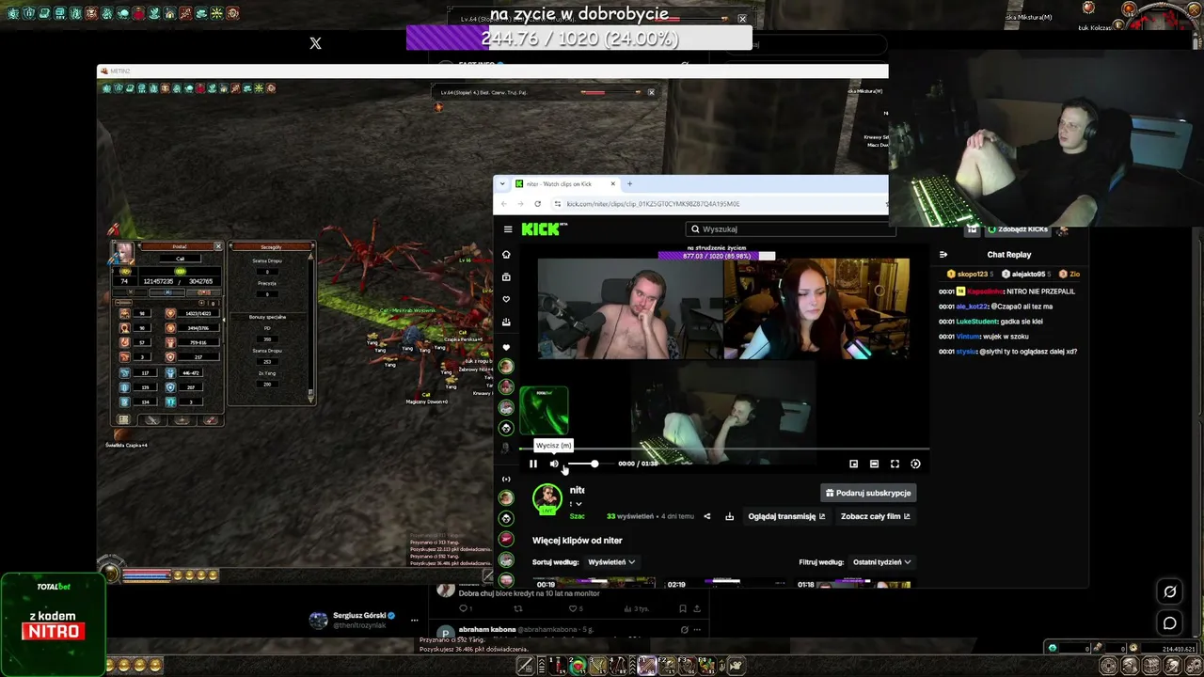
Task: Download the clip with the download icon
Action: click(x=729, y=516)
